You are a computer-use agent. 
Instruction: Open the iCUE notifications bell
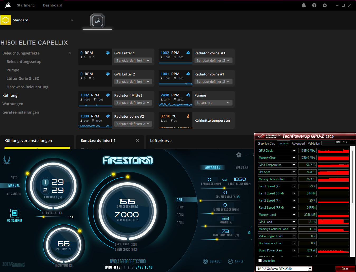coord(304,5)
